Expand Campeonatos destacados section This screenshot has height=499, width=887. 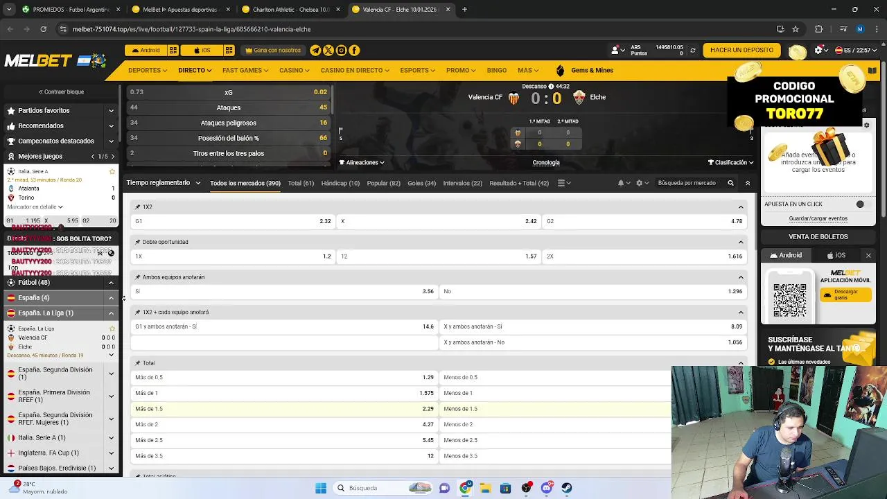click(111, 141)
